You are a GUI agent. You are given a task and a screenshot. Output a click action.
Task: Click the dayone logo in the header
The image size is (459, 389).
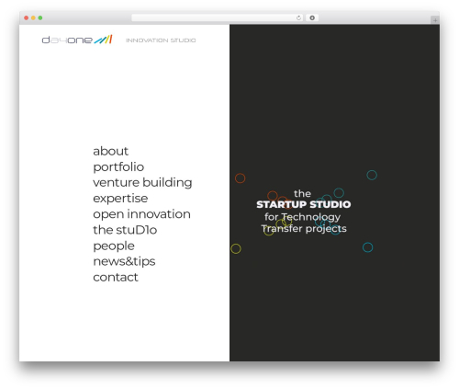click(x=77, y=40)
